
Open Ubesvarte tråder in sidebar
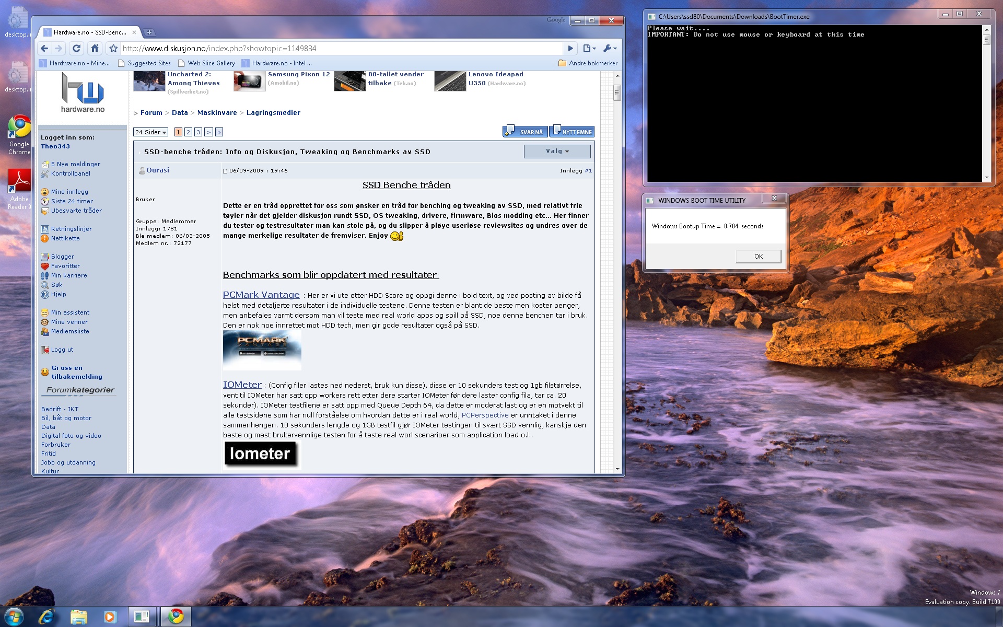[76, 211]
